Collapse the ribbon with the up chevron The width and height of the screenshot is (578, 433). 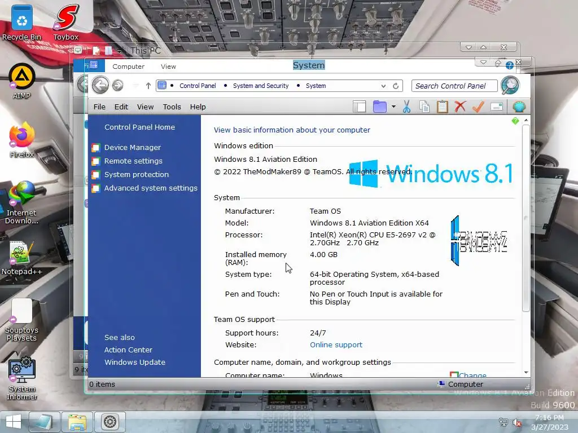[498, 63]
